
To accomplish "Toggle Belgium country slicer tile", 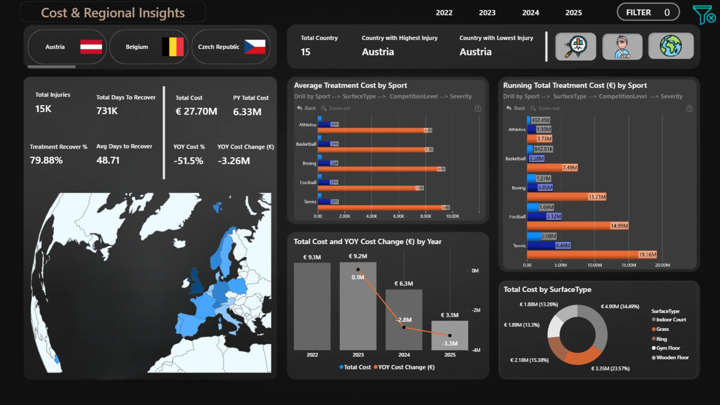I will (x=149, y=47).
